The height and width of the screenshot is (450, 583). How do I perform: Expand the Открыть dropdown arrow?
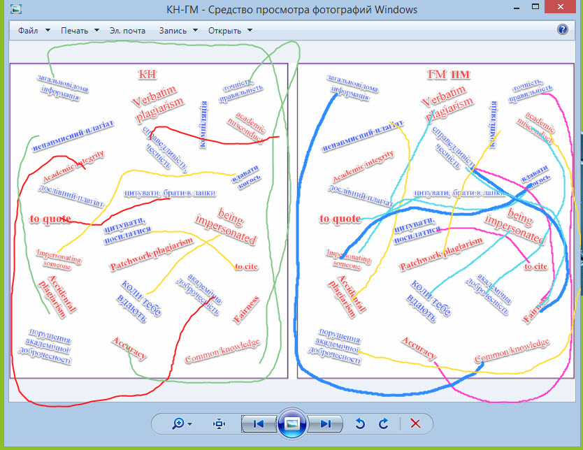pos(250,30)
